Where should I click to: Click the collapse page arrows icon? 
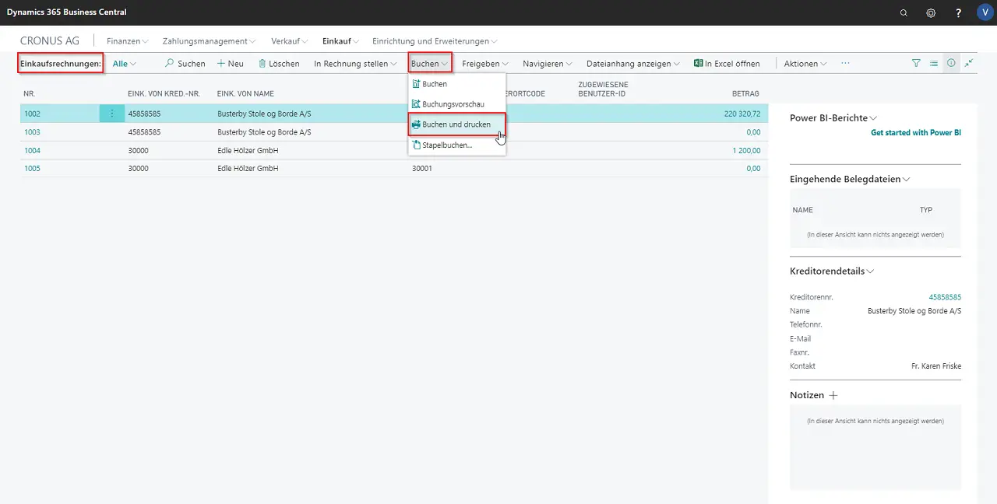(x=969, y=64)
